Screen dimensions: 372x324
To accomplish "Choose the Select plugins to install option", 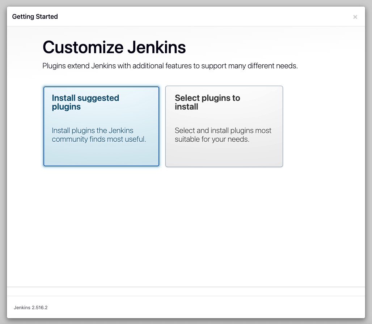I will (224, 126).
